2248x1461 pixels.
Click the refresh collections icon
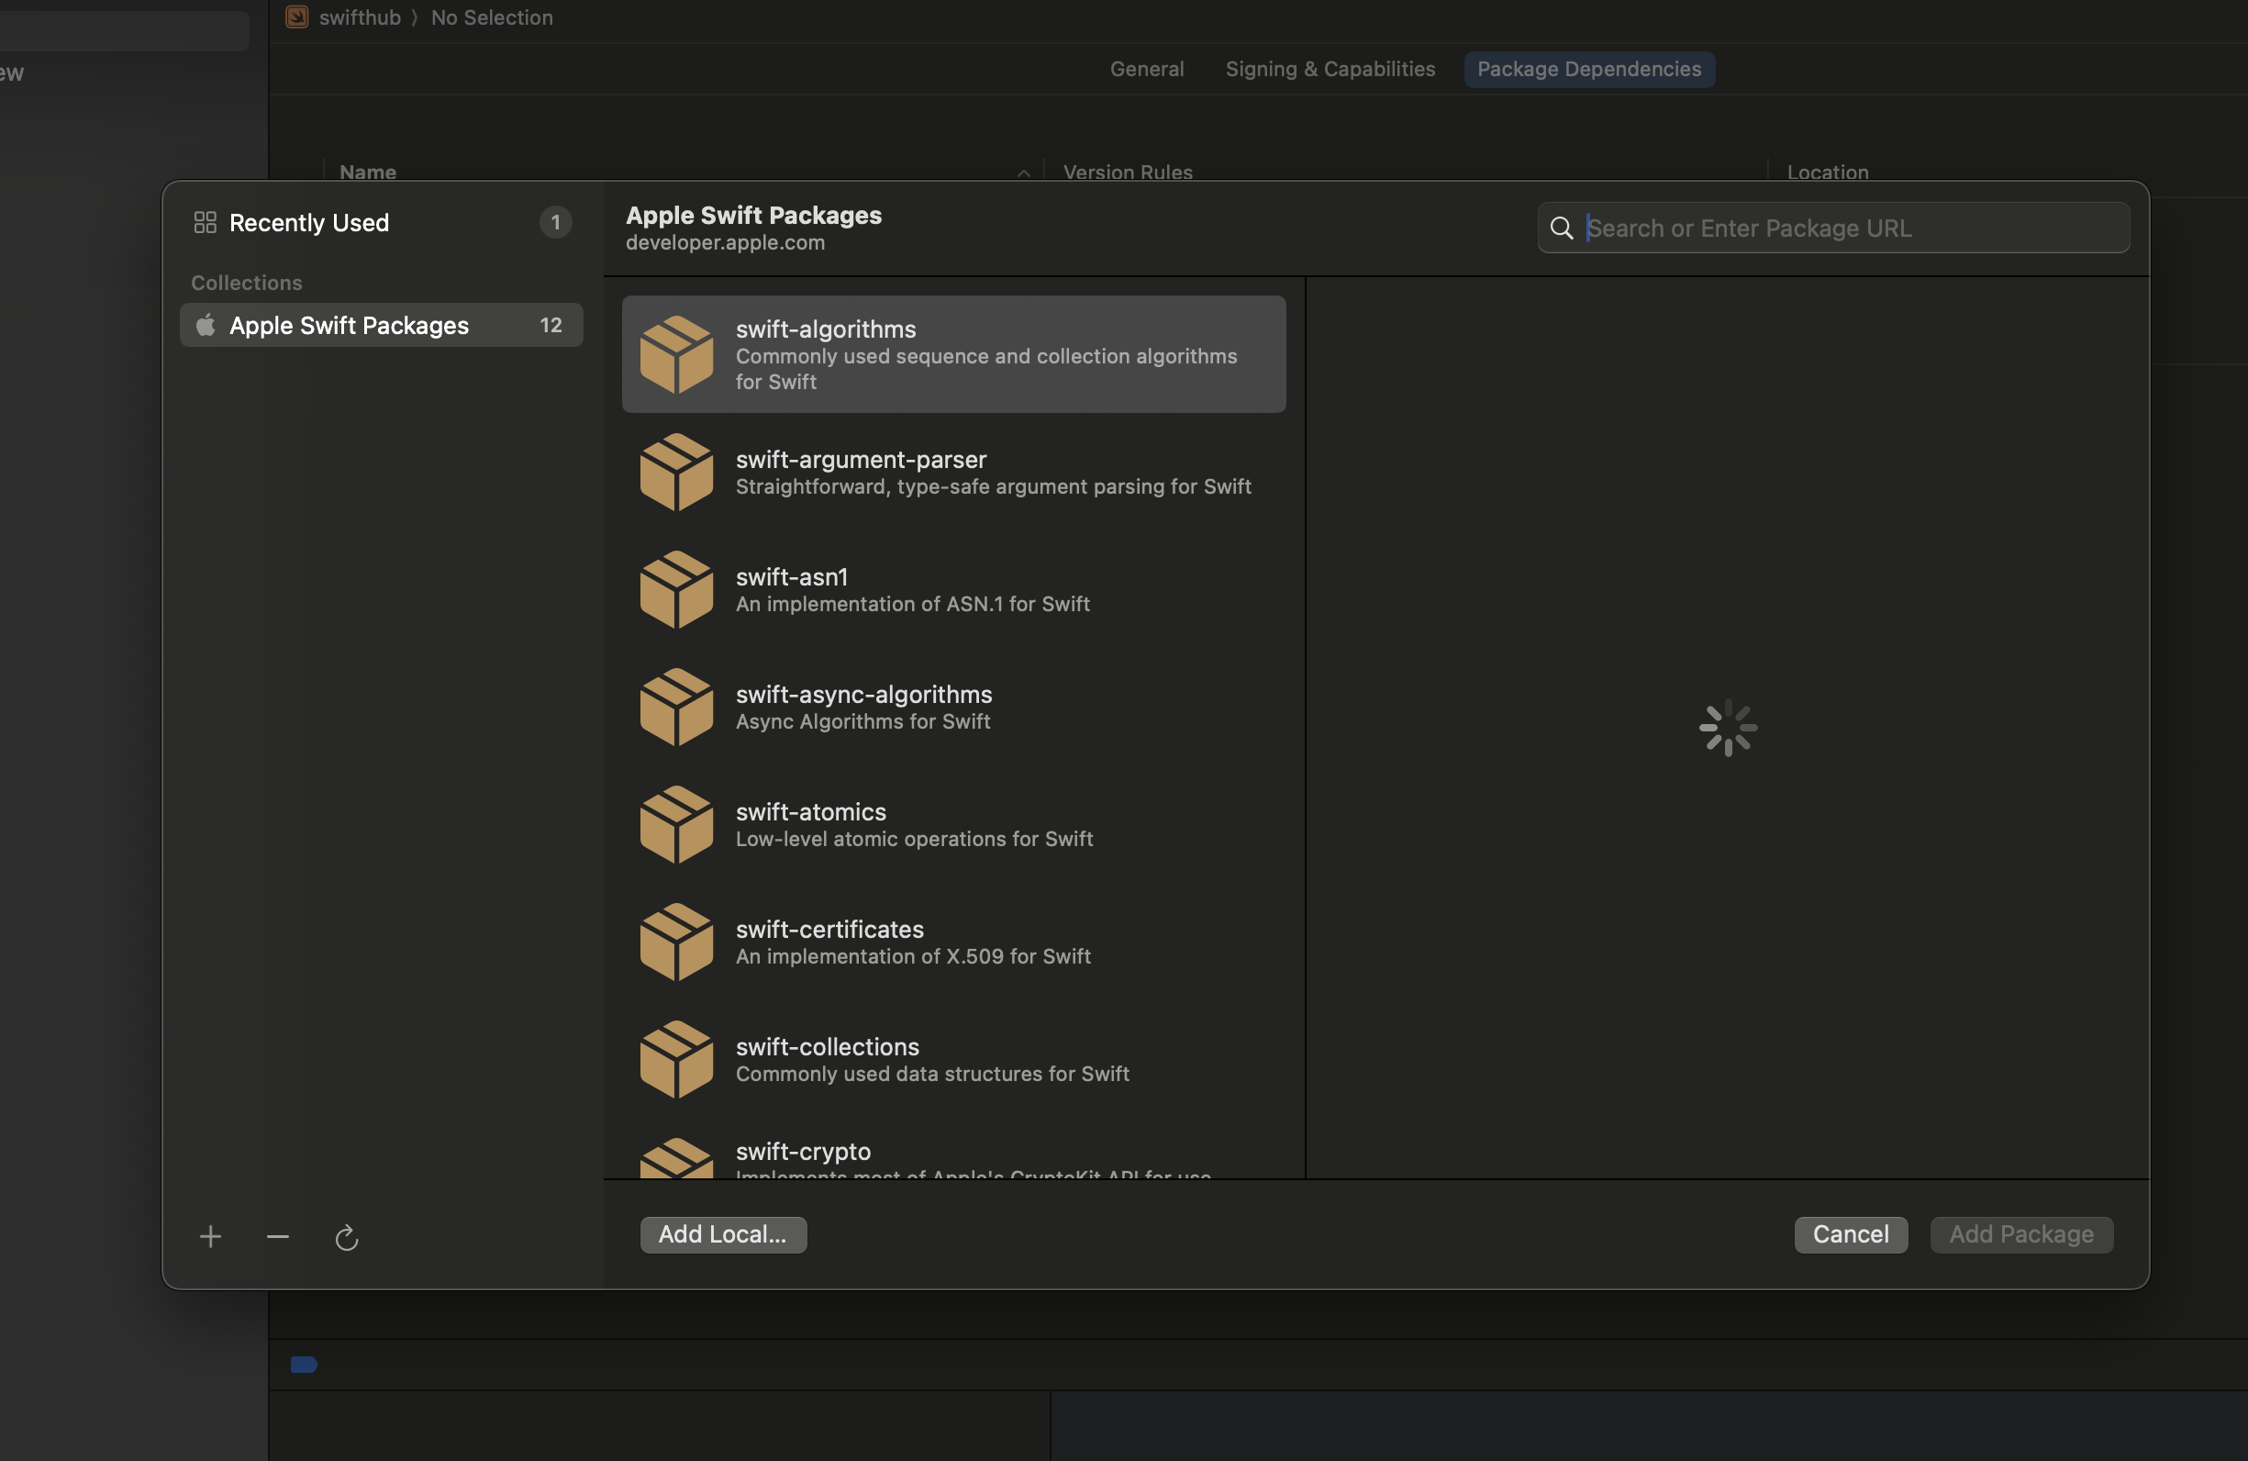click(x=347, y=1237)
